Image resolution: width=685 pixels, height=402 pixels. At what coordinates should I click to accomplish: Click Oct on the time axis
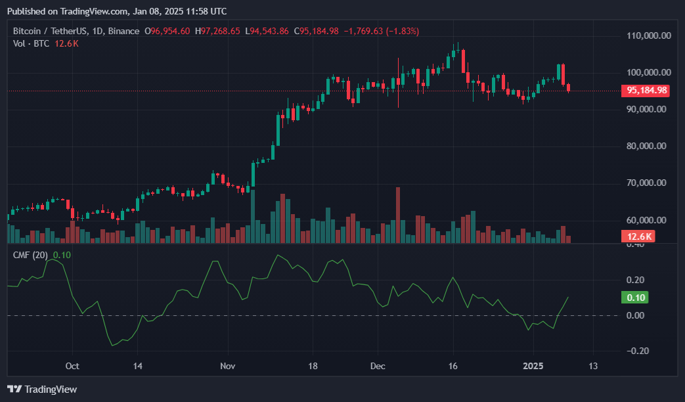click(x=72, y=366)
